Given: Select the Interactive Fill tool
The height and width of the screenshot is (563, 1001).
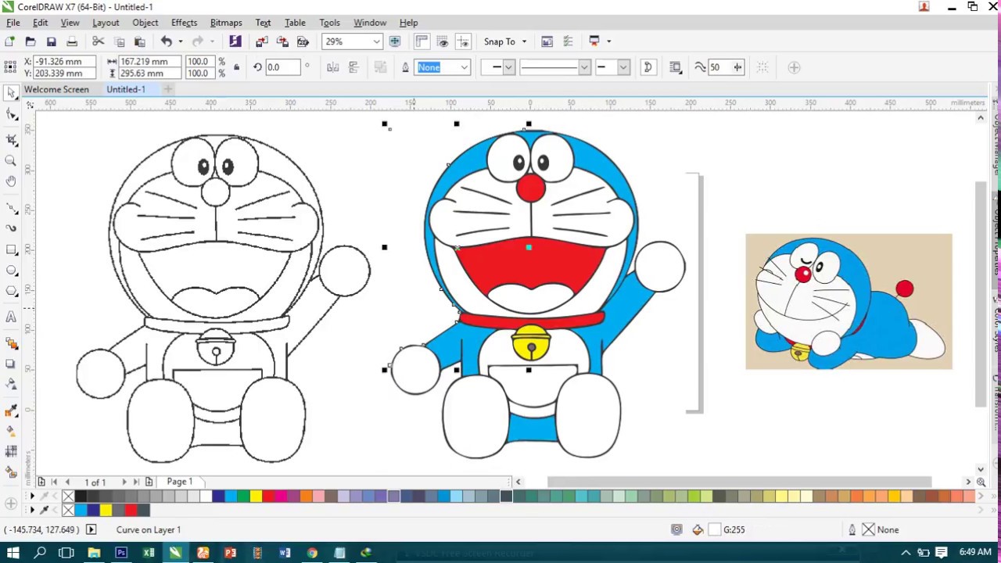Looking at the screenshot, I should click(11, 430).
